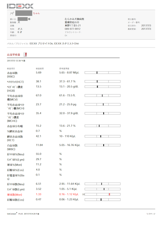
Task: Click the RBC result value 5.69
Action: pyautogui.click(x=39, y=73)
